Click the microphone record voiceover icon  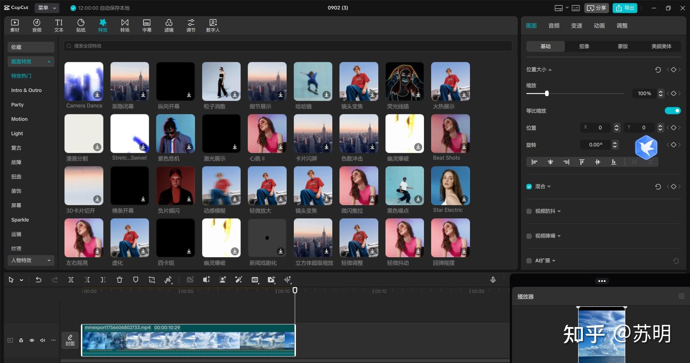[493, 280]
